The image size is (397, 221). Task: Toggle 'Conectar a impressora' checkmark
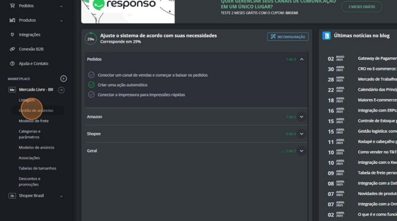91,95
